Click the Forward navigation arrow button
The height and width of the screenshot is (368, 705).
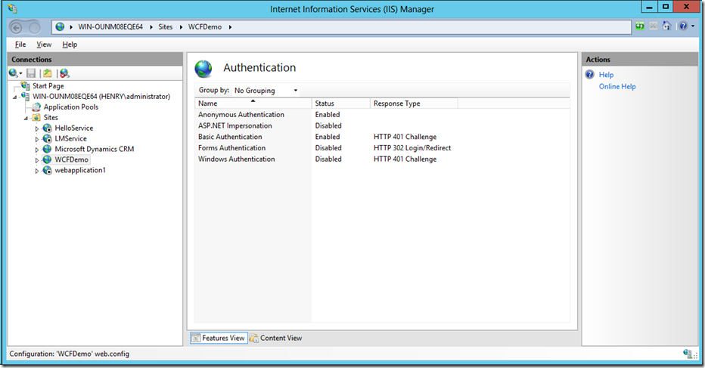coord(34,28)
